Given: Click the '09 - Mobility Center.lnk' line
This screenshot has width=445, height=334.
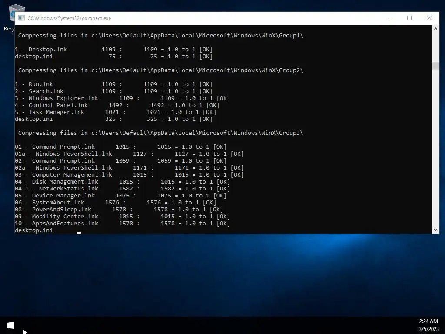Looking at the screenshot, I should (123, 217).
